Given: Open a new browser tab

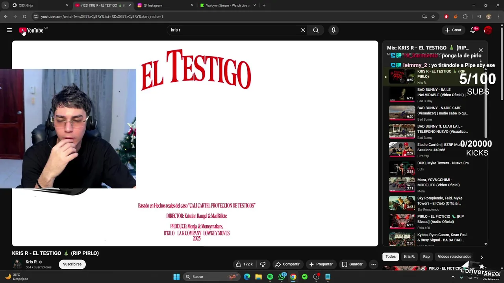Looking at the screenshot, I should tap(264, 6).
